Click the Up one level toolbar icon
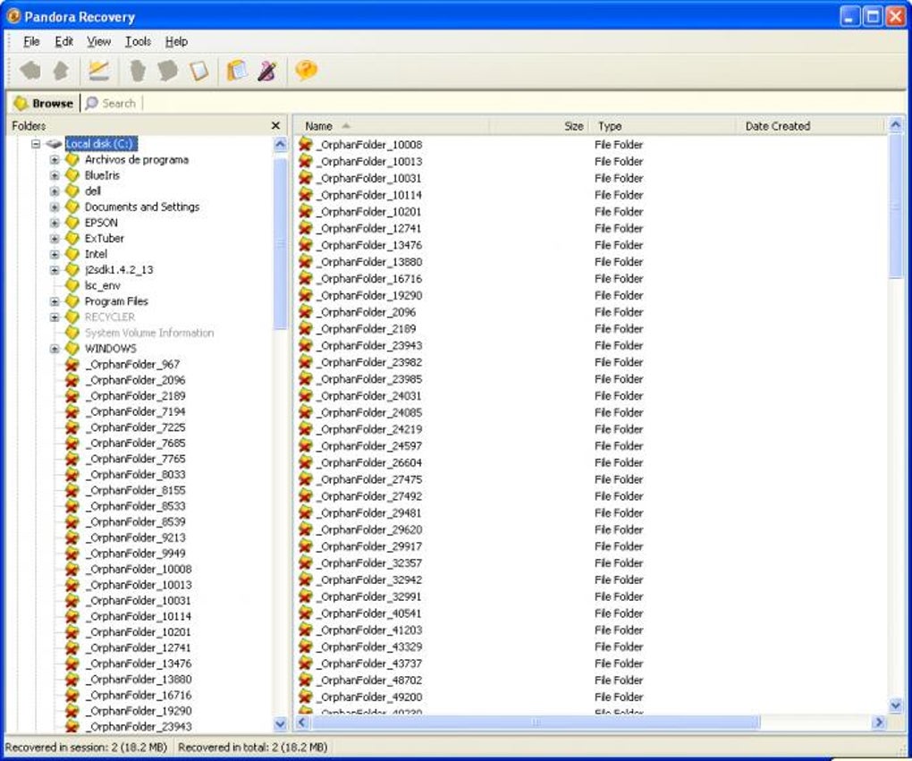This screenshot has width=912, height=761. tap(61, 71)
